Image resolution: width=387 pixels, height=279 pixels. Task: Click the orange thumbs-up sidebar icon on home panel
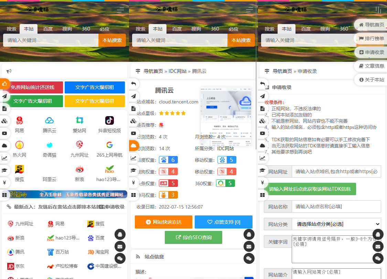[4, 84]
